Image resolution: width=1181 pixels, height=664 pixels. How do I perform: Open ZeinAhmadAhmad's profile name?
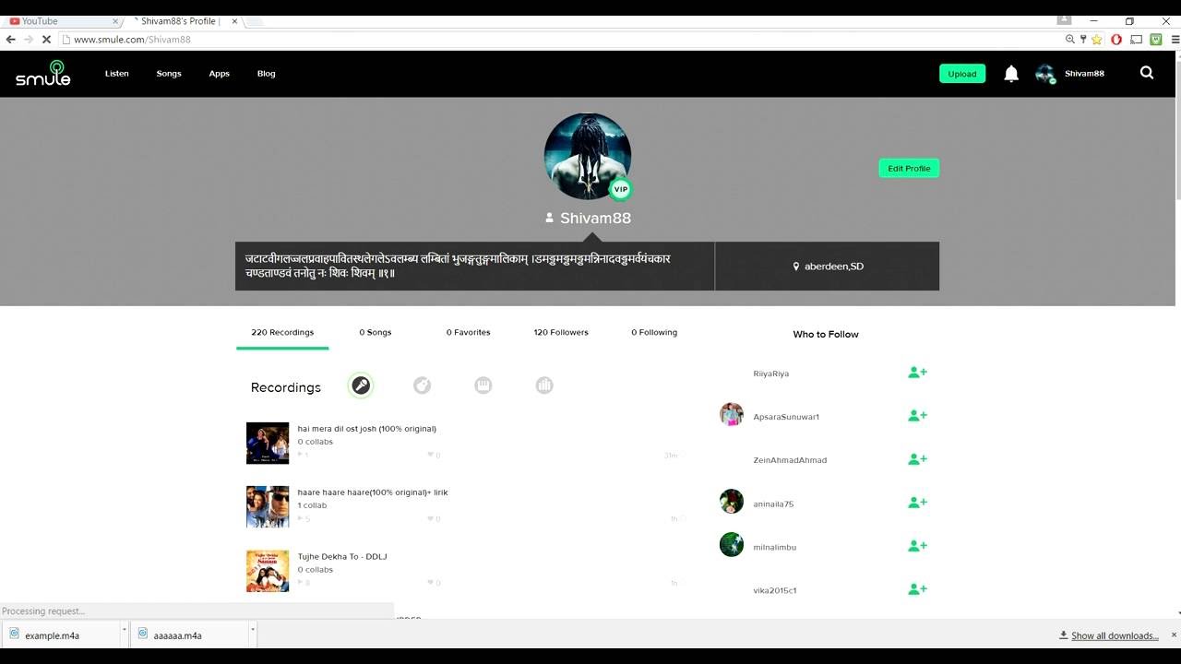pos(790,460)
